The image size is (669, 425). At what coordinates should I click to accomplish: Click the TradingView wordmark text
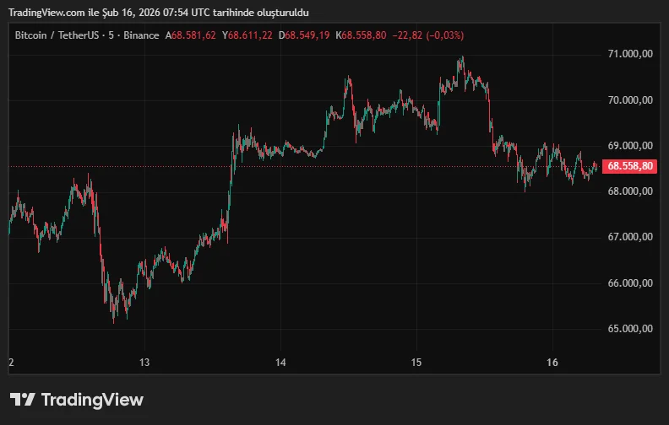(92, 400)
